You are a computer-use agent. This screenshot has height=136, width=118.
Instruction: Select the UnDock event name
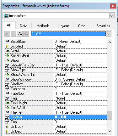point(17,127)
